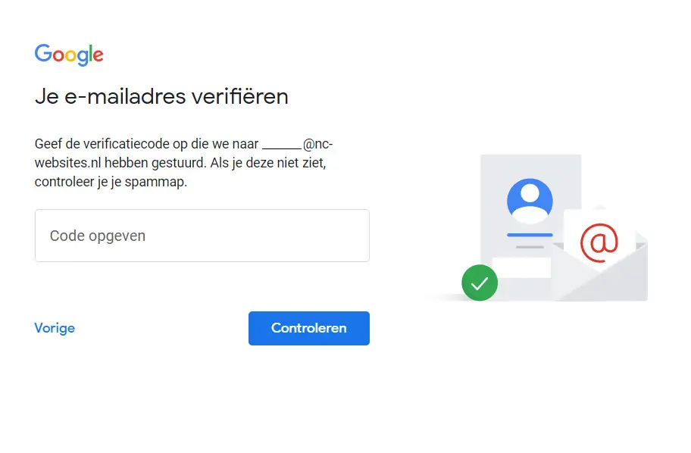Click the words hebben gestuurd
The height and width of the screenshot is (453, 691).
[x=155, y=163]
